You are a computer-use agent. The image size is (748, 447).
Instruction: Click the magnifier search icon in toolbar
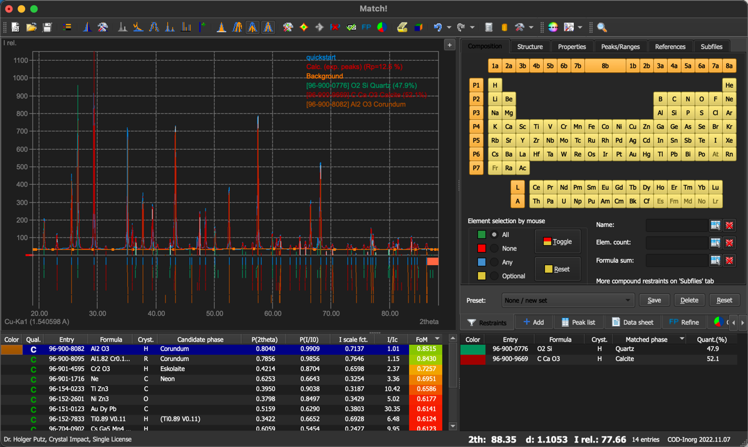[x=601, y=27]
